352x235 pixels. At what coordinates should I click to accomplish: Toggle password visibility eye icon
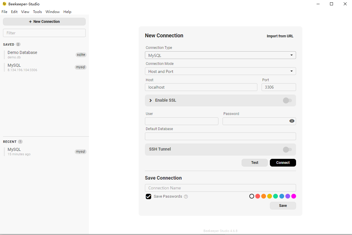coord(292,121)
